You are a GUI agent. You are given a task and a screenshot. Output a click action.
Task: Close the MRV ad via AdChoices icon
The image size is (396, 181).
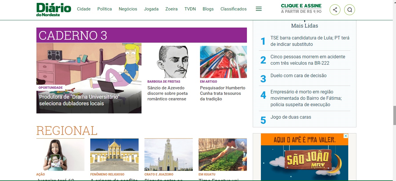point(346,136)
